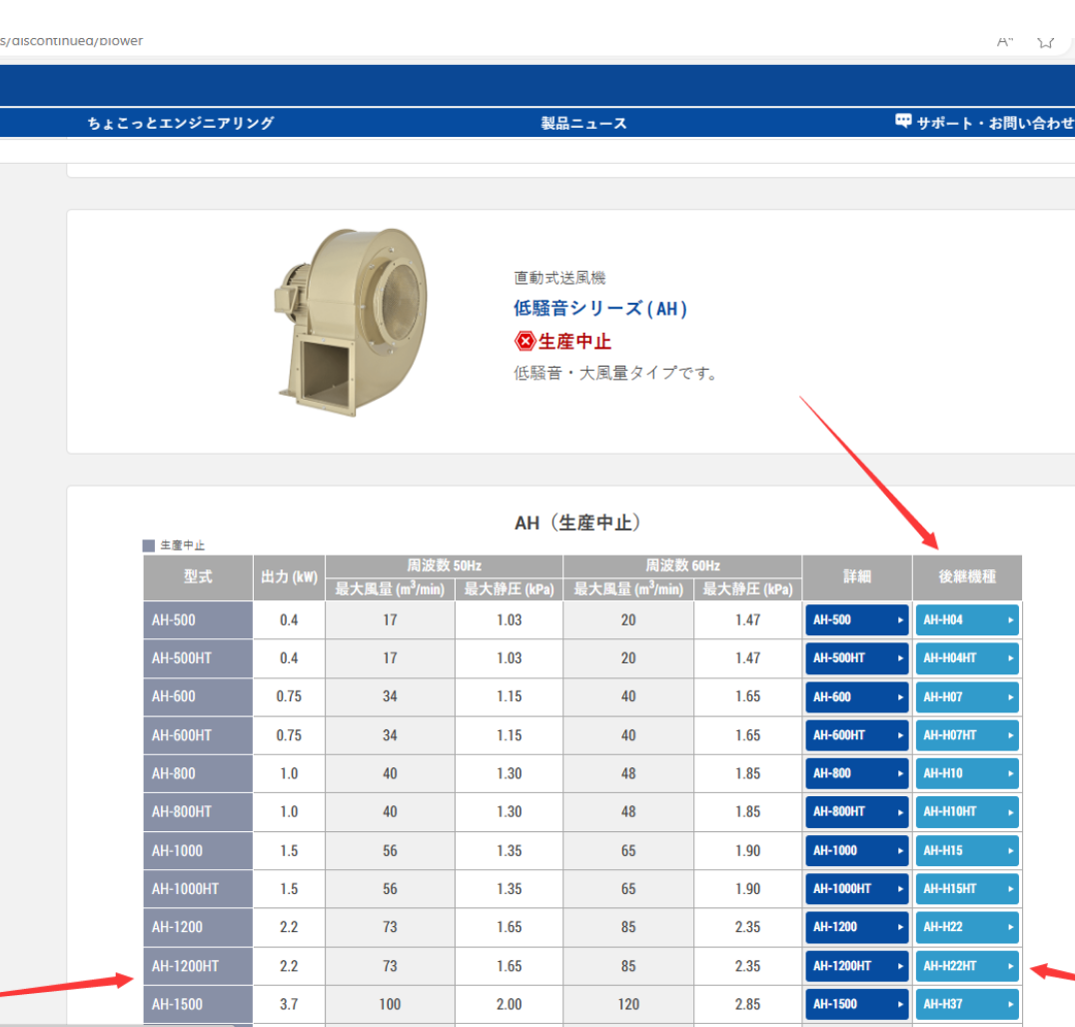Click the AH series blower product image

tap(348, 315)
